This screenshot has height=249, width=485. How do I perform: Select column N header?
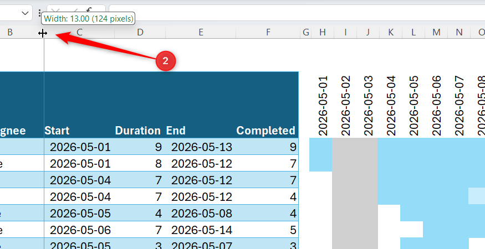click(x=459, y=32)
